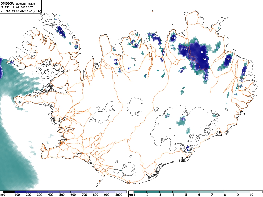Click the '2' label in the km legend
The height and width of the screenshot is (197, 263).
point(148,195)
